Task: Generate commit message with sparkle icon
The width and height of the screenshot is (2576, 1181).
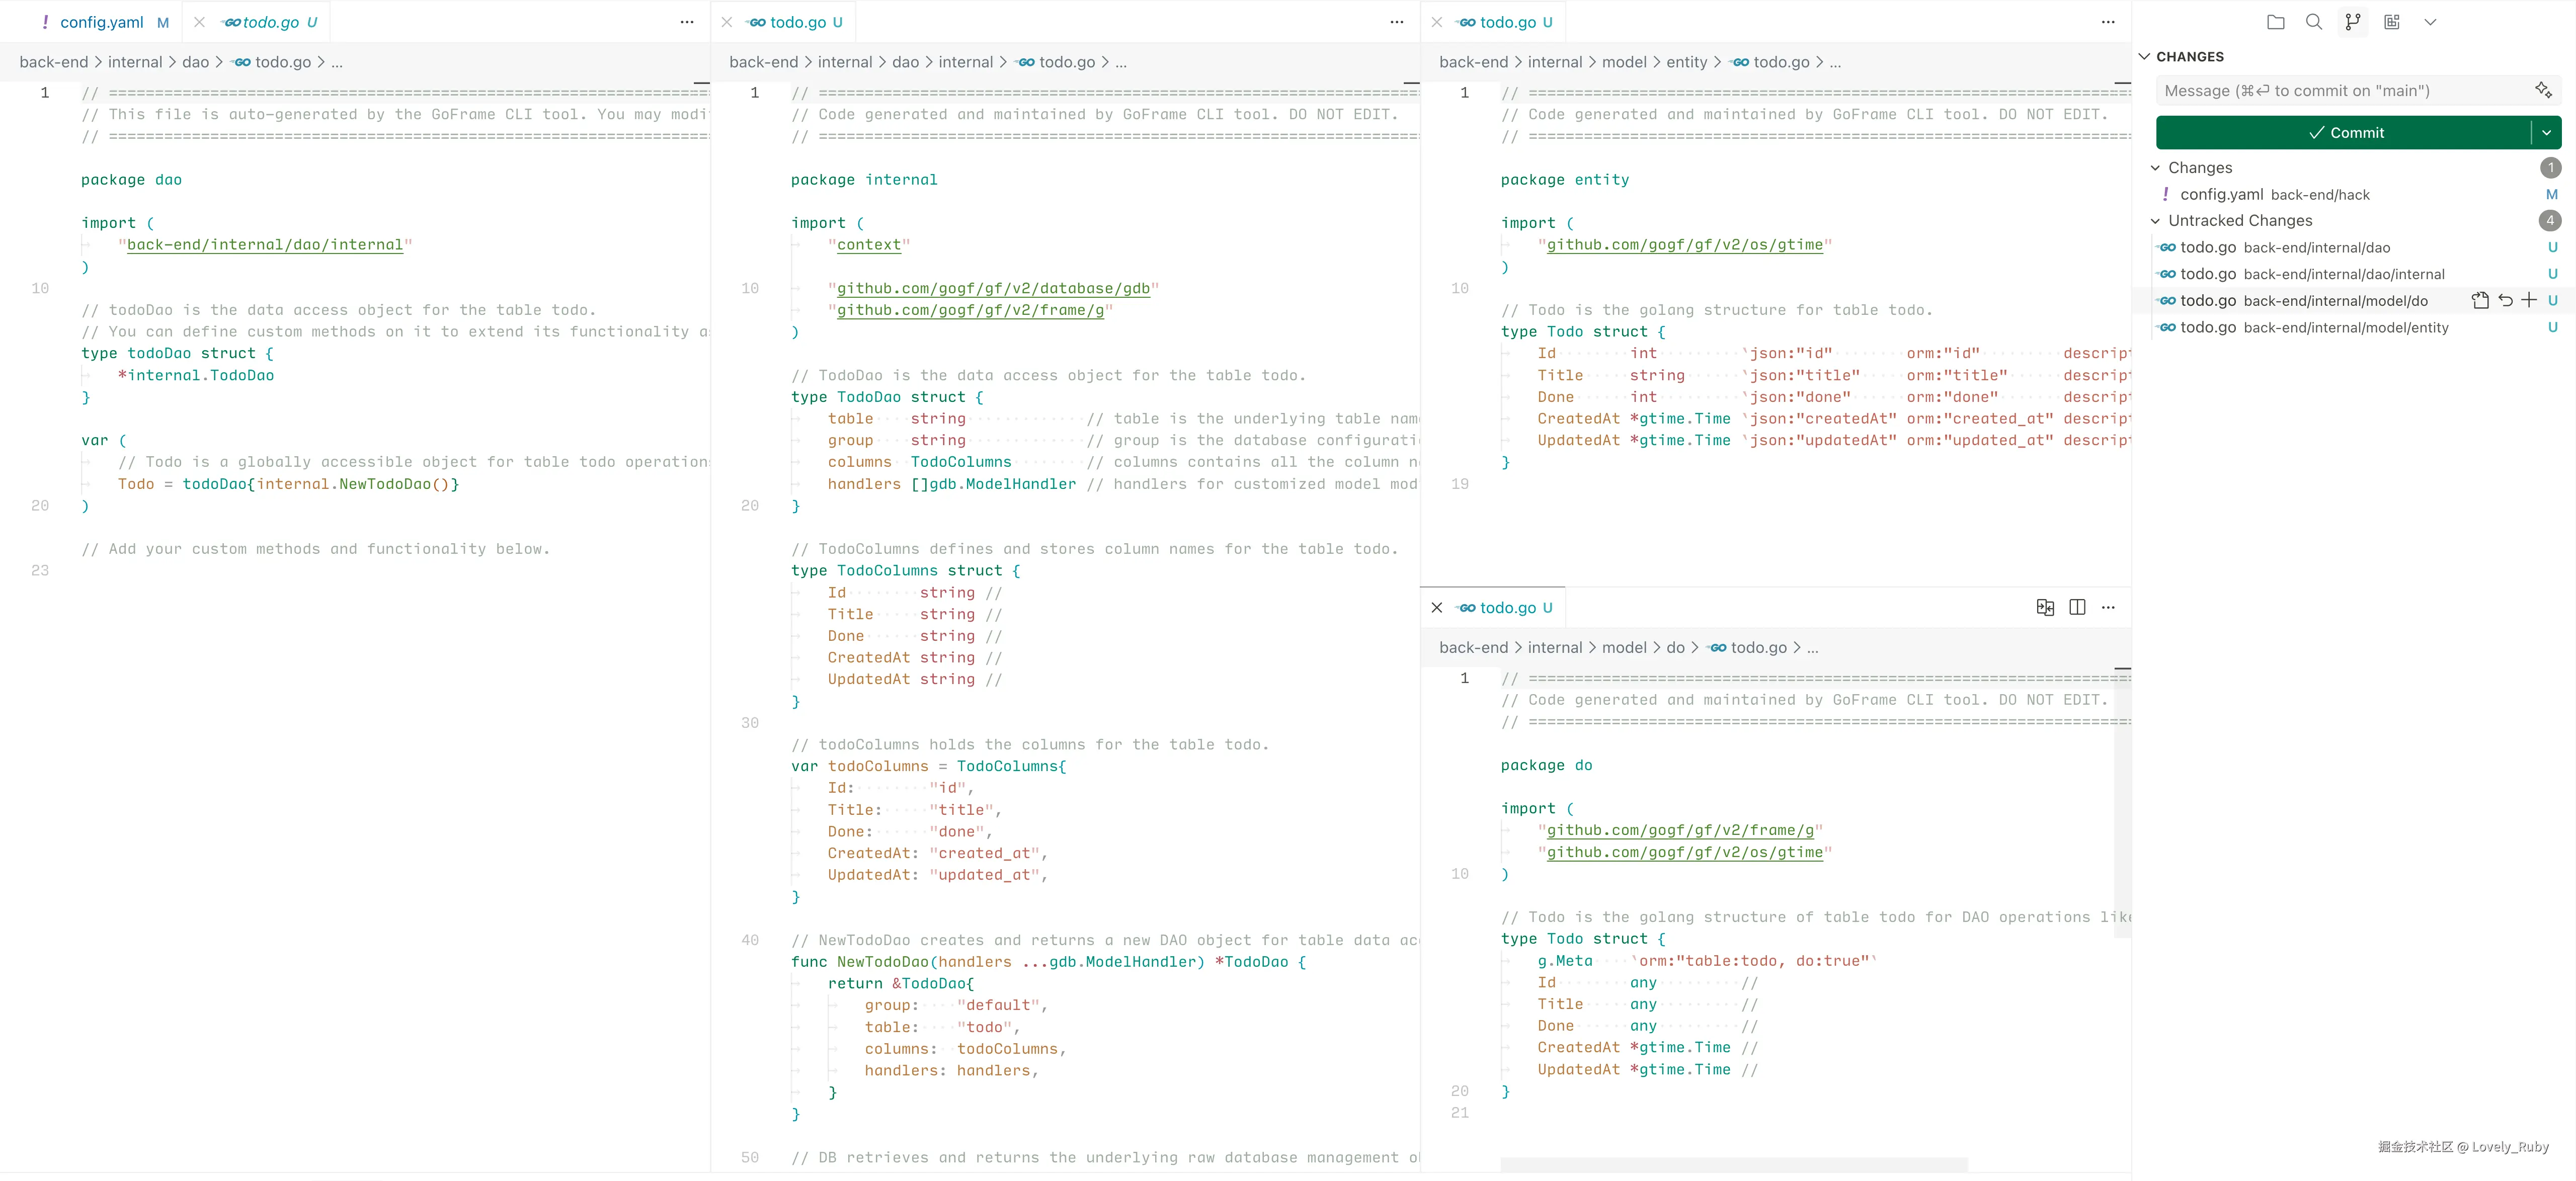Action: point(2542,91)
